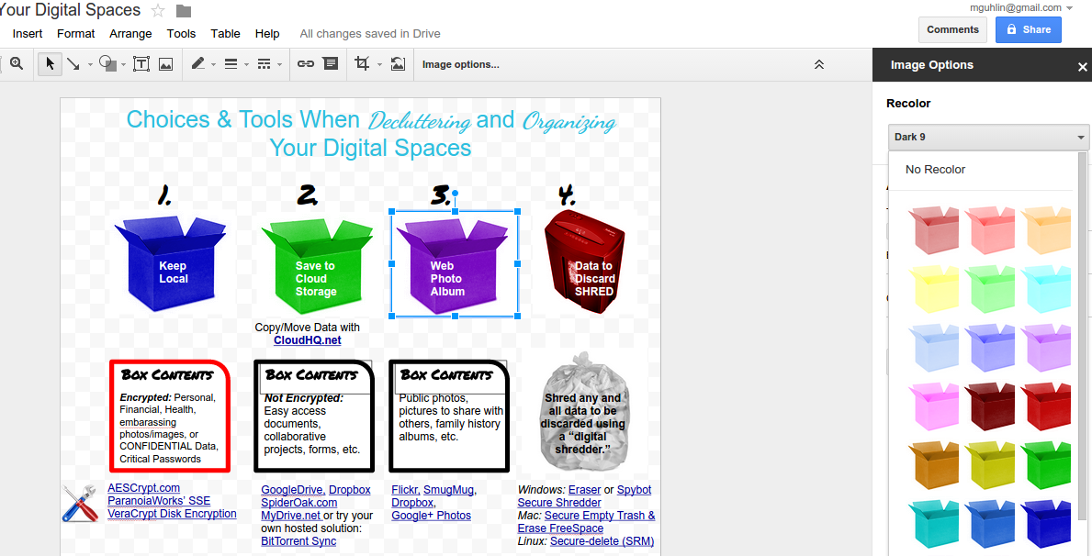Select the arrow cursor tool

[50, 64]
